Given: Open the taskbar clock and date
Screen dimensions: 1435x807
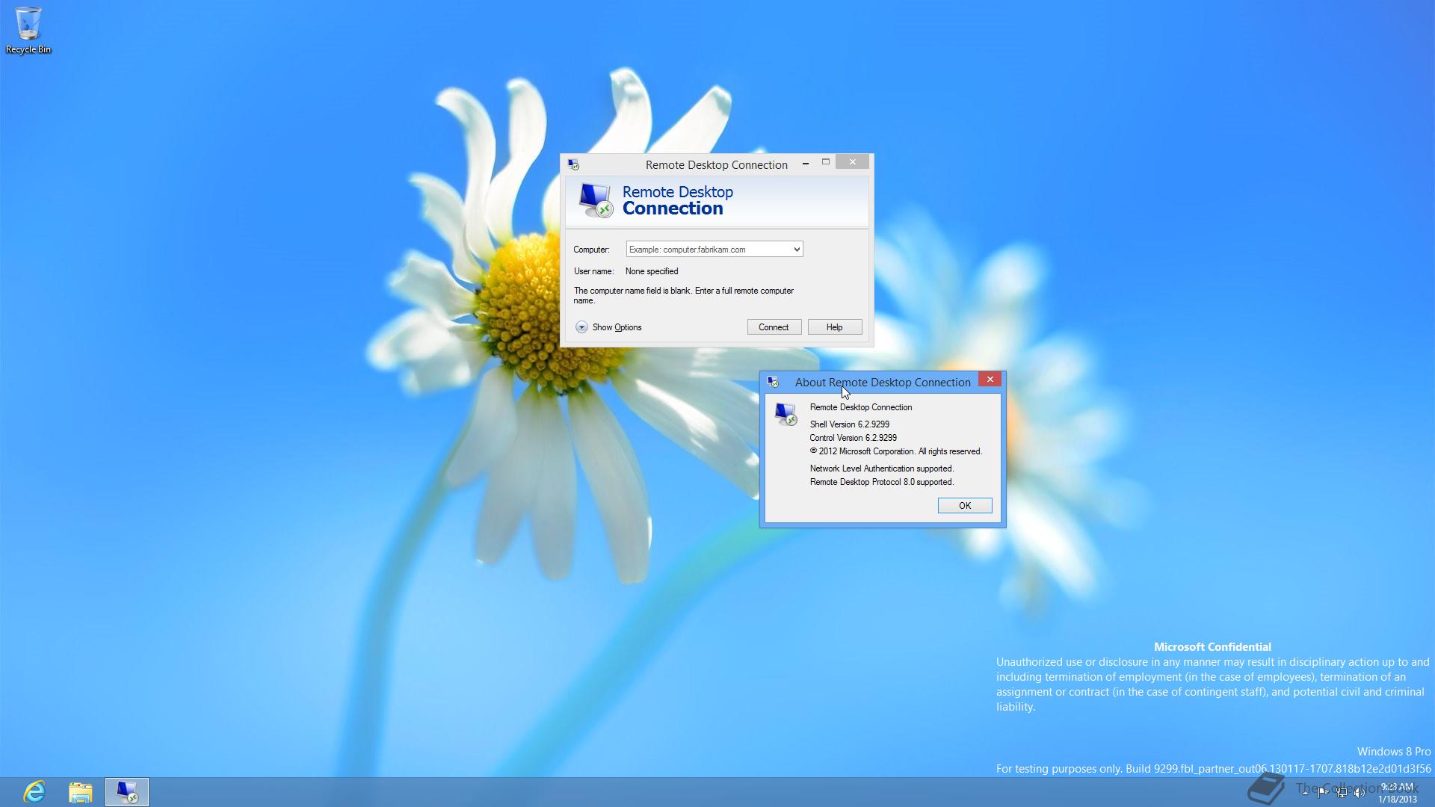Looking at the screenshot, I should click(1397, 793).
